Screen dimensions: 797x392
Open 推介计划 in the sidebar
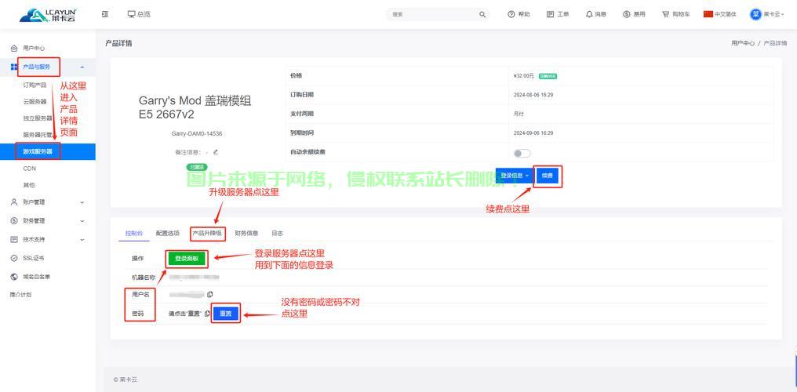point(21,295)
